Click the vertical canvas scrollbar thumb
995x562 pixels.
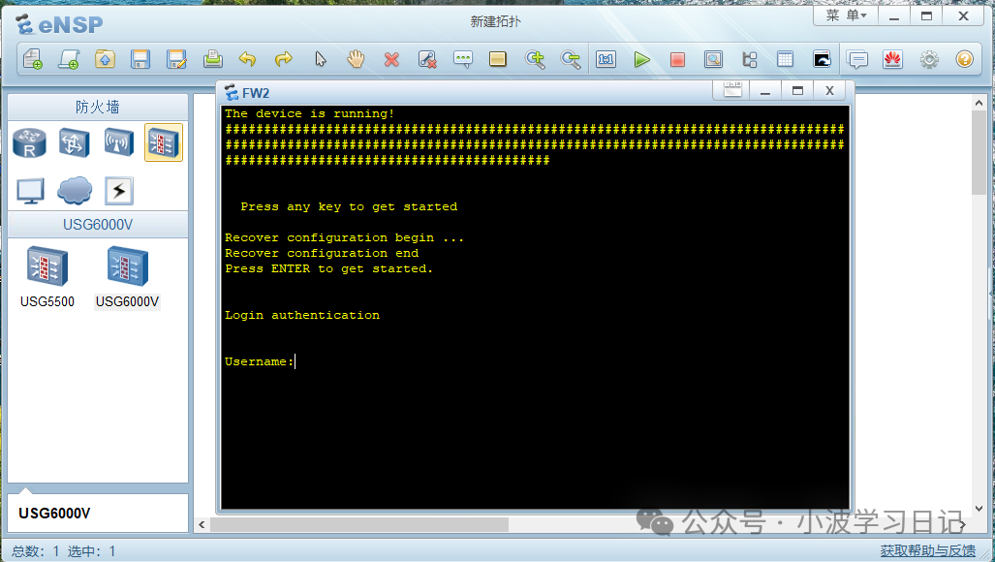click(979, 153)
